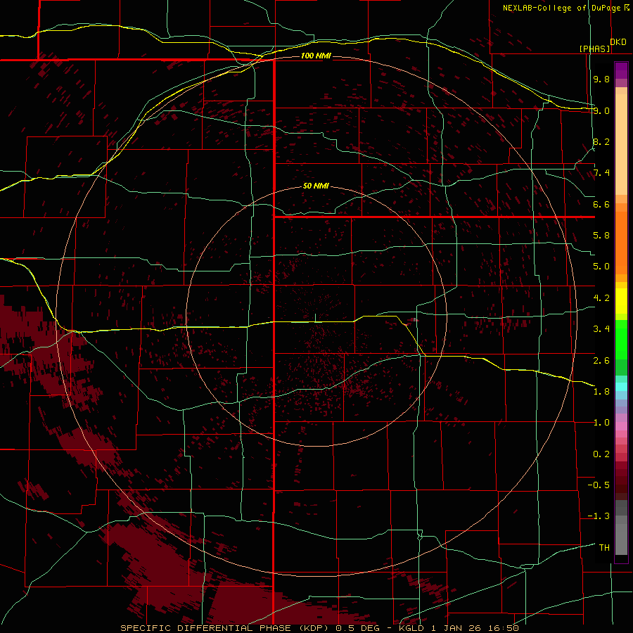Click the 2.6 scale value
The image size is (633, 633).
click(601, 361)
